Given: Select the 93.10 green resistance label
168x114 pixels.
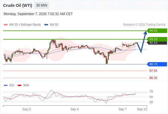Looking at the screenshot, I should coord(157,39).
